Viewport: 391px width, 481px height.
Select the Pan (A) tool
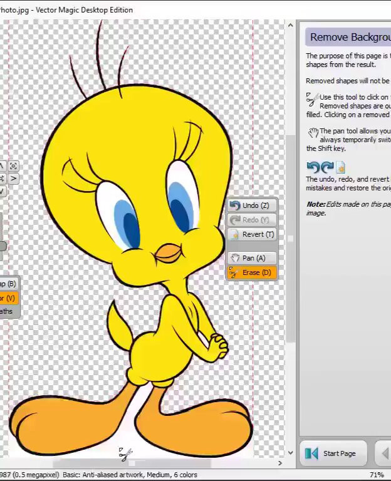coord(252,258)
